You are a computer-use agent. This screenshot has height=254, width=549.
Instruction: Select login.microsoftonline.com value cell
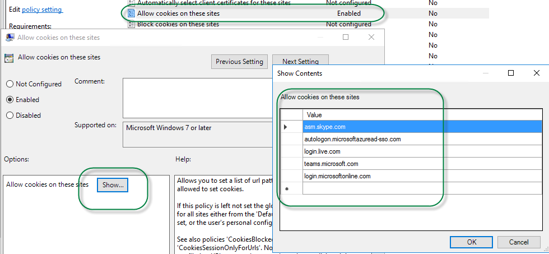[422, 176]
